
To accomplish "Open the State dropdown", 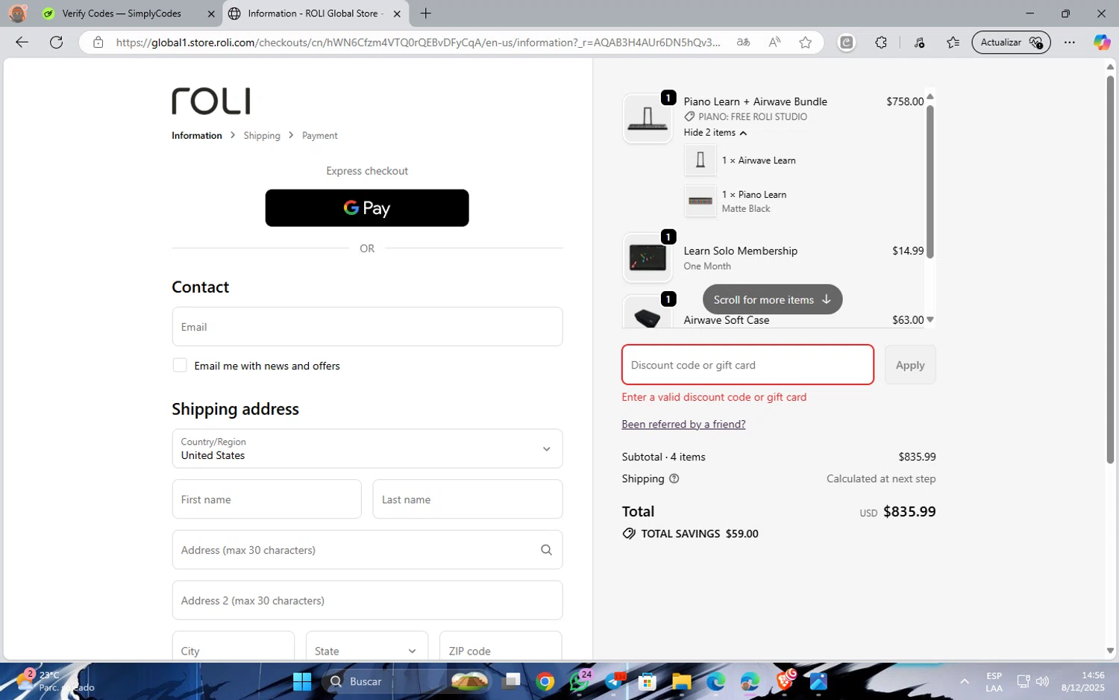I will click(367, 651).
